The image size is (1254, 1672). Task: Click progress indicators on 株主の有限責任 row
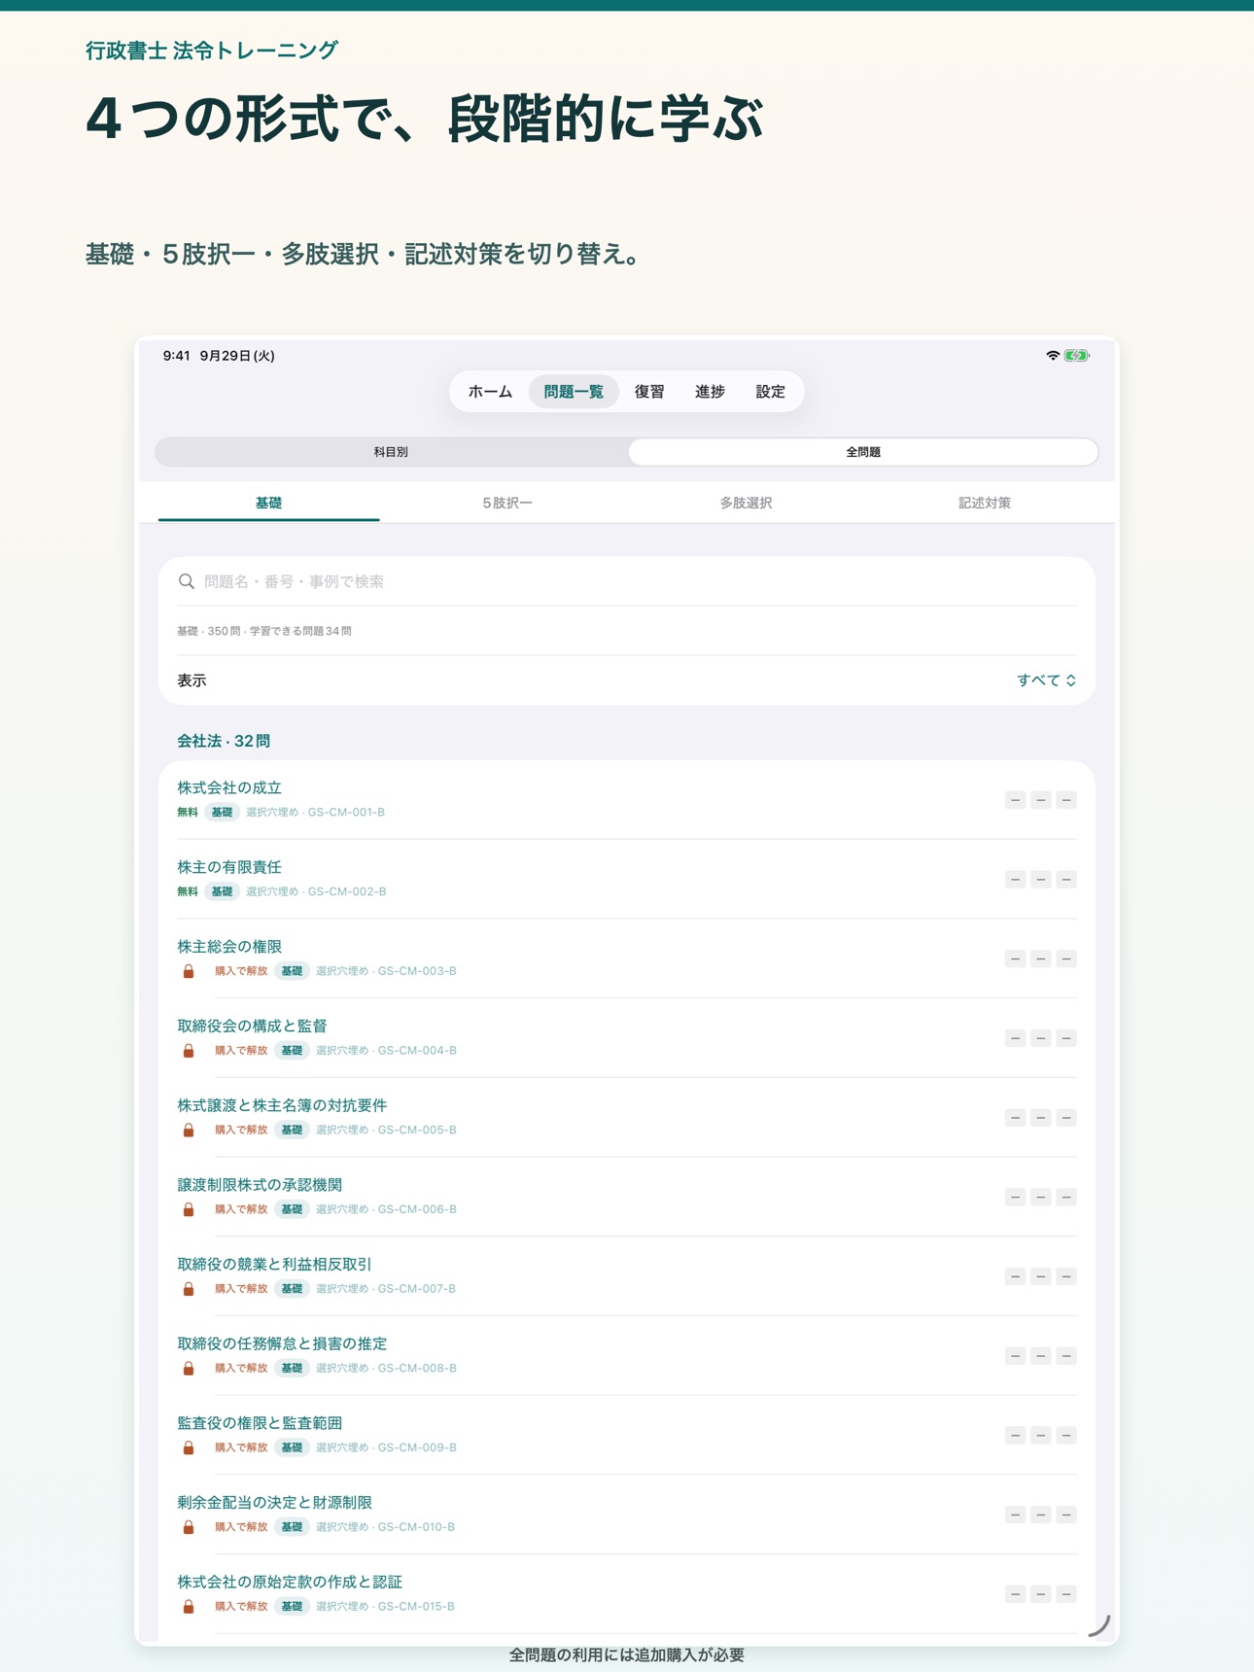point(1040,880)
